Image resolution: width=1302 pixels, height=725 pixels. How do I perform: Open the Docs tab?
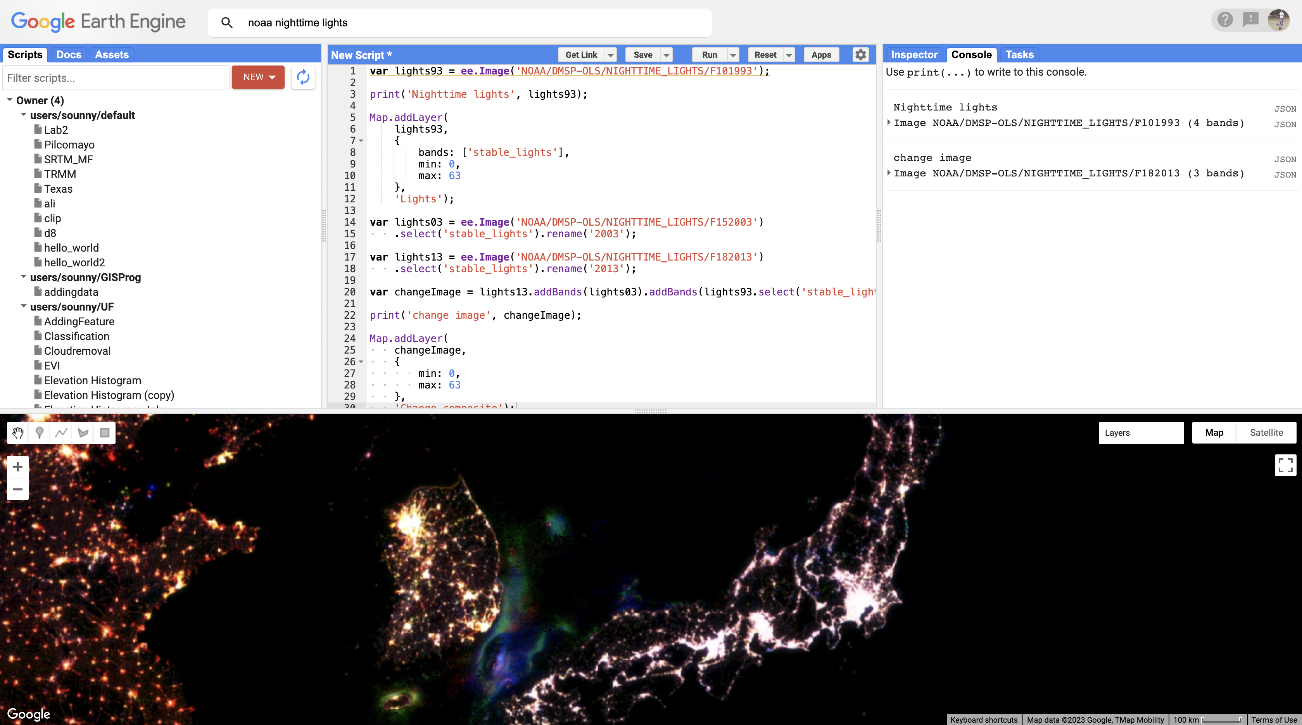click(x=69, y=55)
